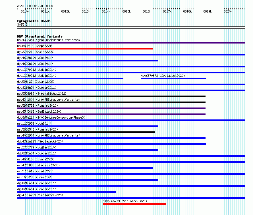Viewport: 253px width, 215px height.
Task: Click the chr3:8809601..8820800 coordinates text
Action: (35, 6)
